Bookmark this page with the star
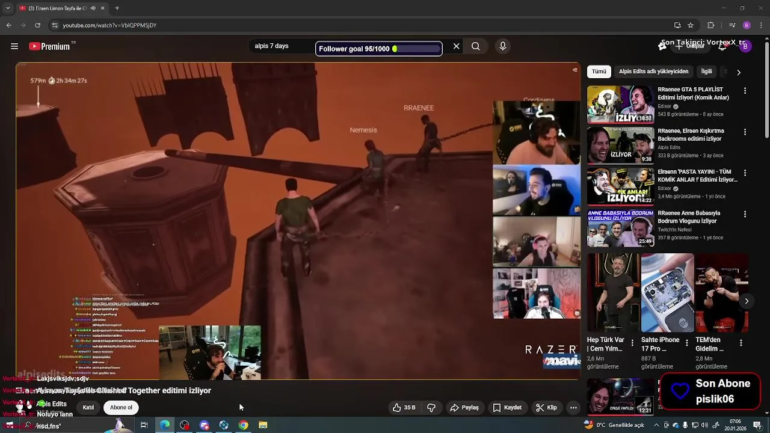This screenshot has width=770, height=433. pyautogui.click(x=691, y=25)
